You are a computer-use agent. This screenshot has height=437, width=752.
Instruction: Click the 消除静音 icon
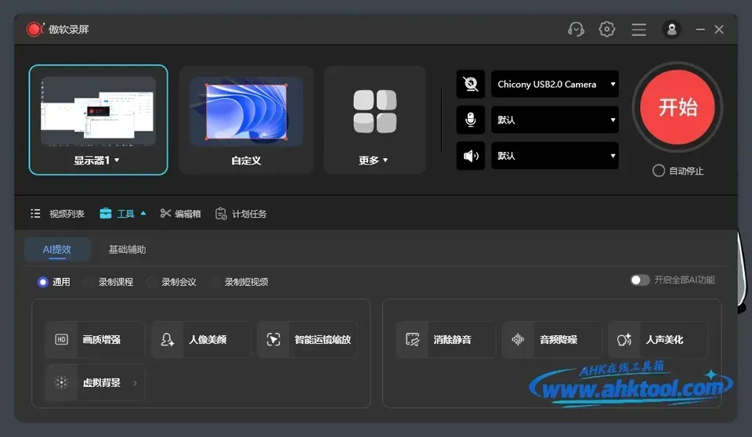413,340
